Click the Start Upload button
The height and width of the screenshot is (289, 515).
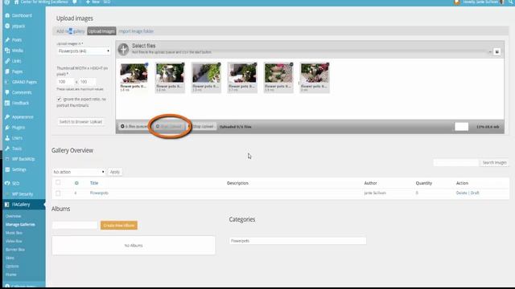169,127
